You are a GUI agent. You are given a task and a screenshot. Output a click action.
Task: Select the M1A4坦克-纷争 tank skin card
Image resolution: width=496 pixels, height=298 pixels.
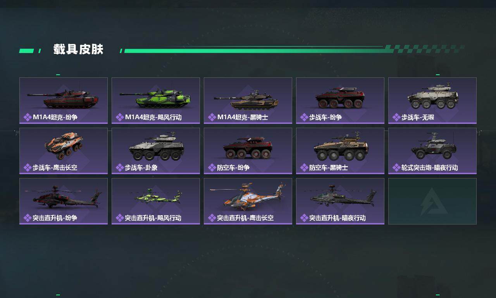pos(64,101)
